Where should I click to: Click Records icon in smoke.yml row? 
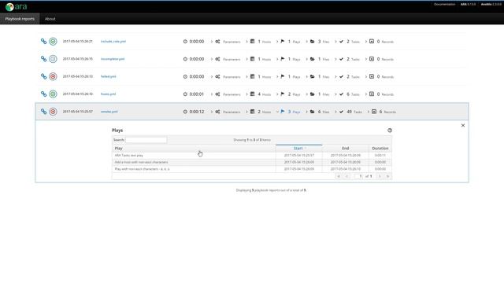(x=374, y=112)
